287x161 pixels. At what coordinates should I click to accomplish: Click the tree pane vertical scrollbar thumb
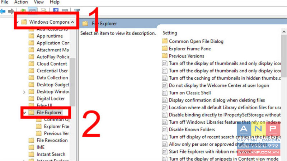click(x=72, y=82)
